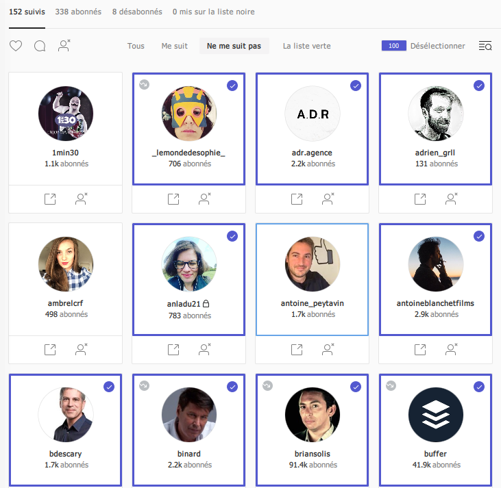Click unfollow icon under anladu21
This screenshot has width=501, height=488.
pyautogui.click(x=205, y=350)
